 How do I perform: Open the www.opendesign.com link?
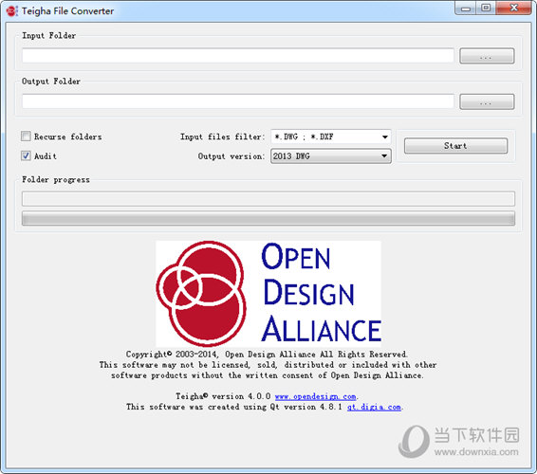tap(315, 396)
